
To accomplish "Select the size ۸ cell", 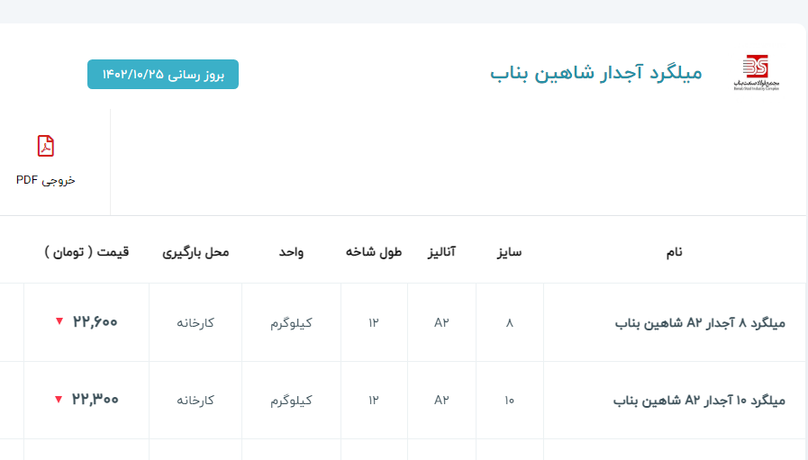I will tap(510, 322).
